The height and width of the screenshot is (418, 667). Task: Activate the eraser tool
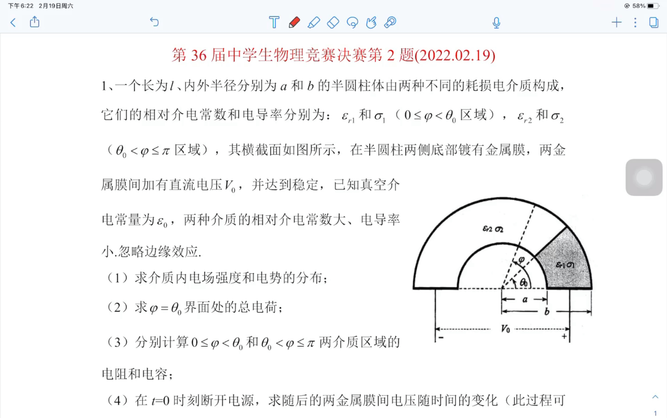coord(333,22)
